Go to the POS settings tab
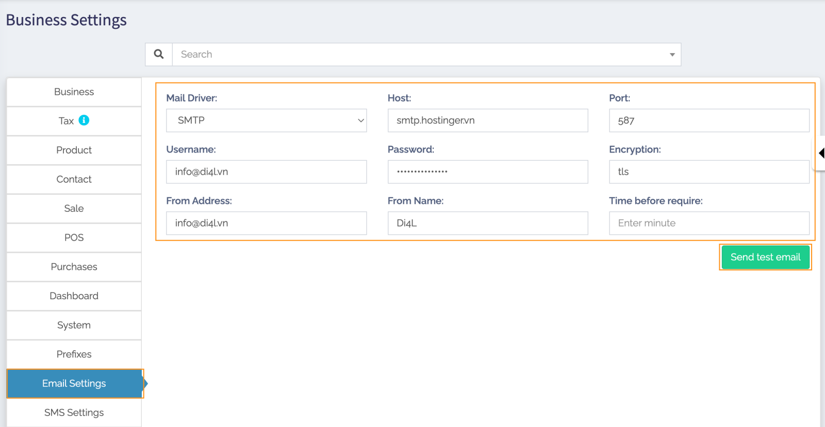The image size is (825, 427). tap(74, 237)
